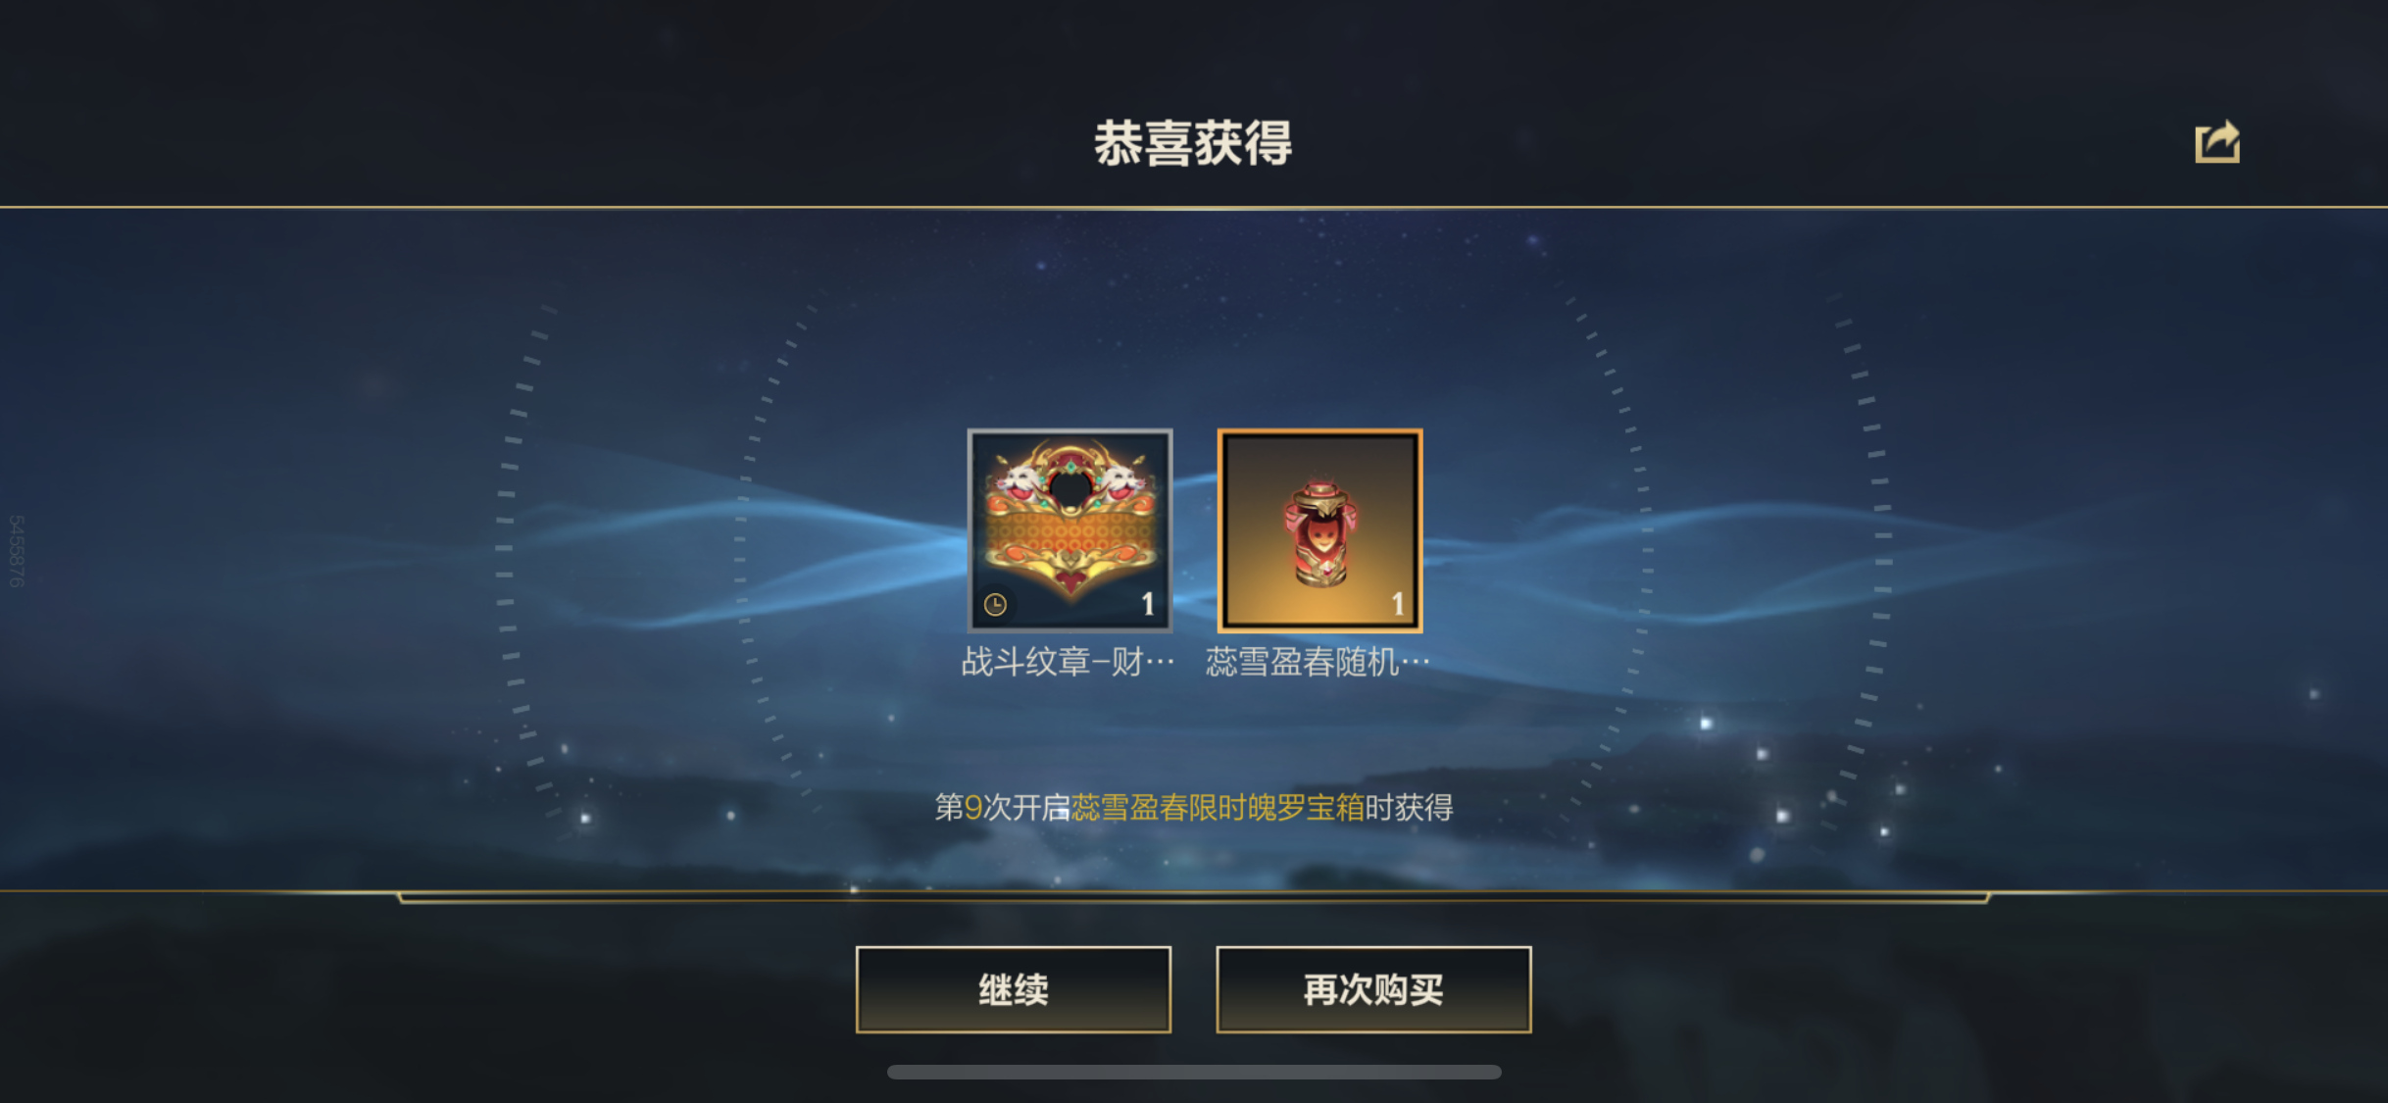This screenshot has width=2388, height=1103.
Task: Tap the 战斗纹章-财… item label
Action: pos(1068,663)
